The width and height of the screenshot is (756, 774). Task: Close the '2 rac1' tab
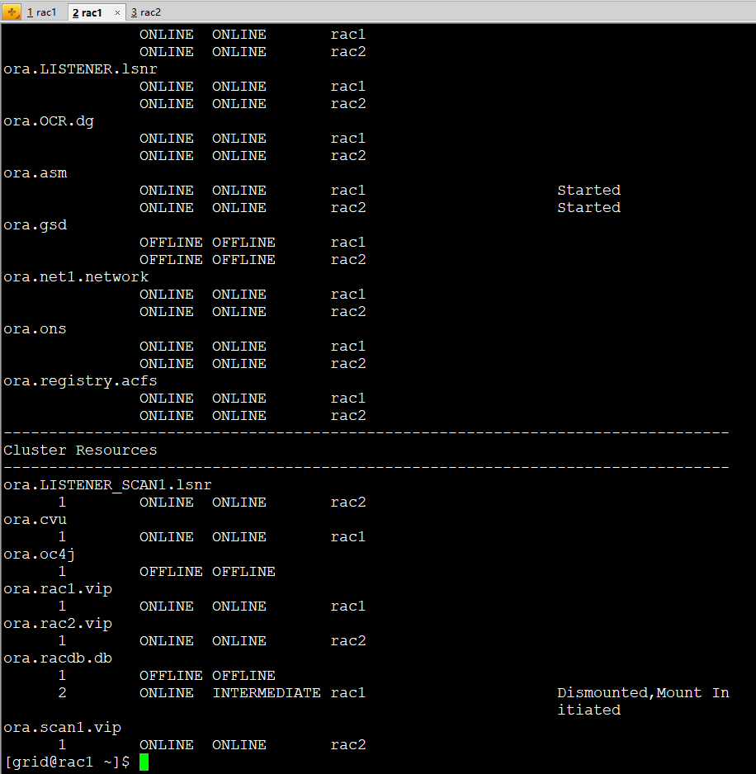(x=117, y=13)
